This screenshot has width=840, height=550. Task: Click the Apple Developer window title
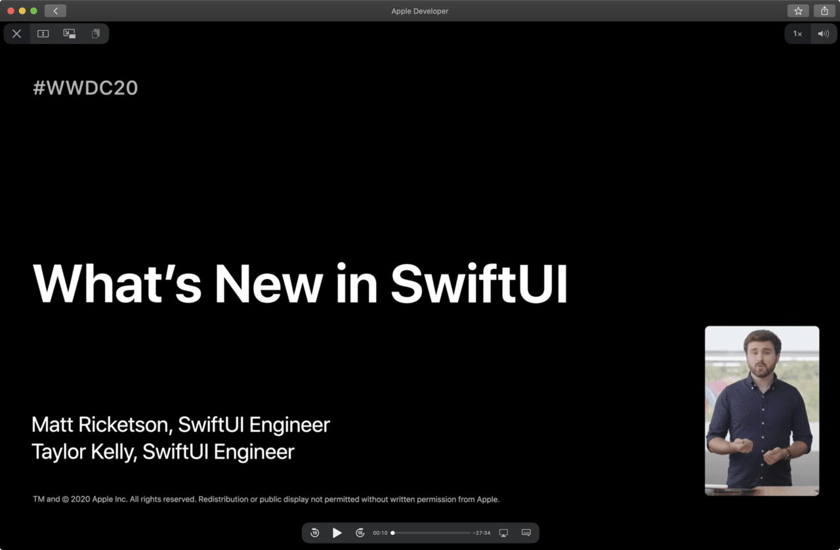420,11
